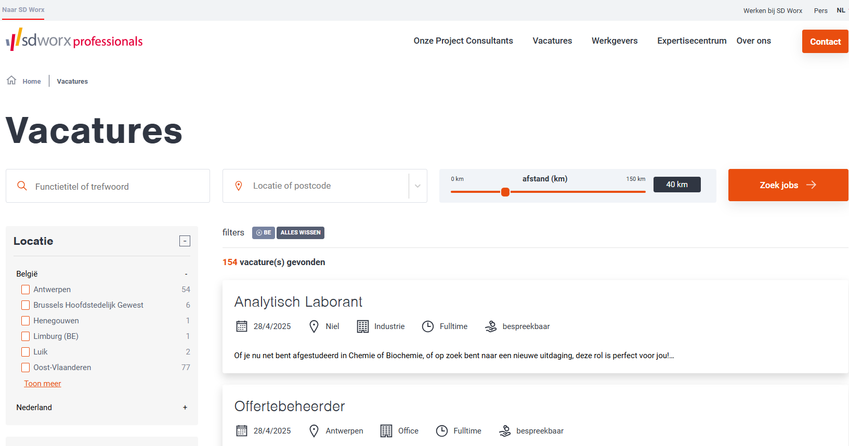Screen dimensions: 849x446
Task: Click building icon next to Industrie
Action: click(363, 326)
